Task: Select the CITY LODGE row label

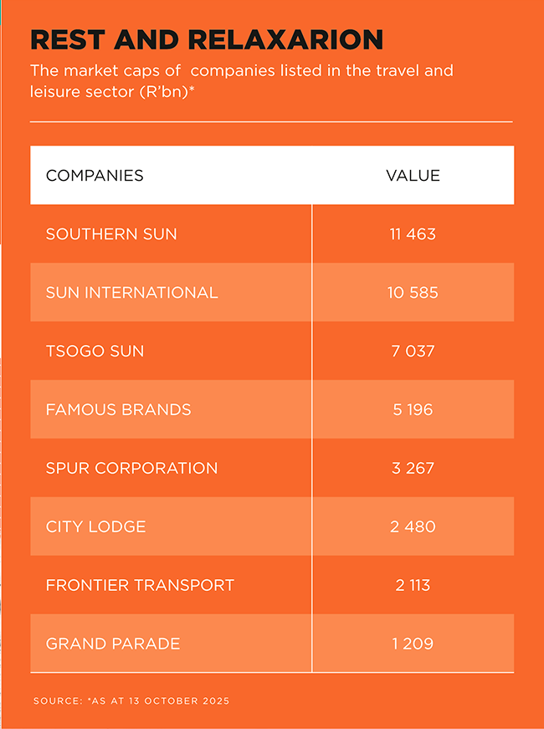Action: 95,527
